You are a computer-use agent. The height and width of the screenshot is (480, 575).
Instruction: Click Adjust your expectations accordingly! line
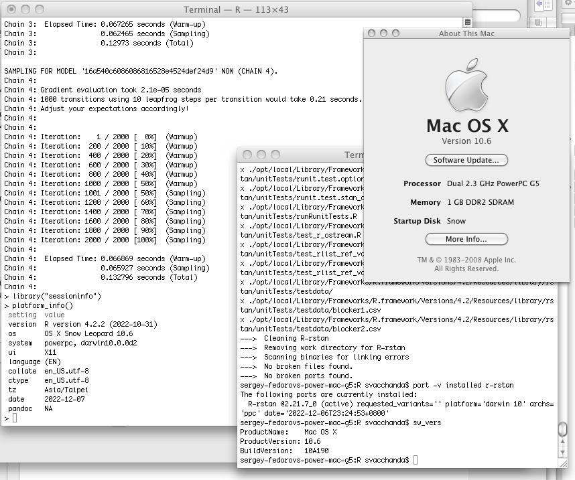pyautogui.click(x=97, y=108)
